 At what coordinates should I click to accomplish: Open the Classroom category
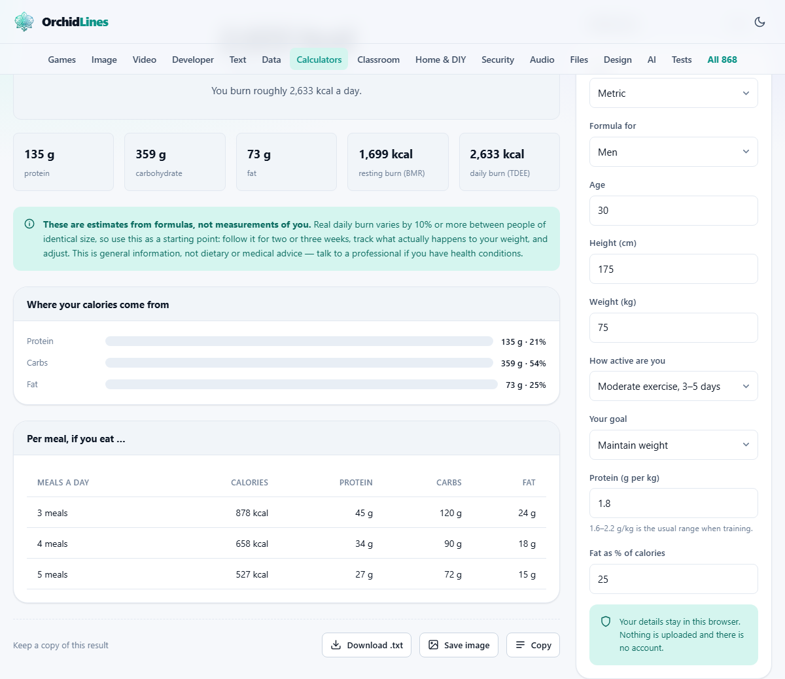378,60
